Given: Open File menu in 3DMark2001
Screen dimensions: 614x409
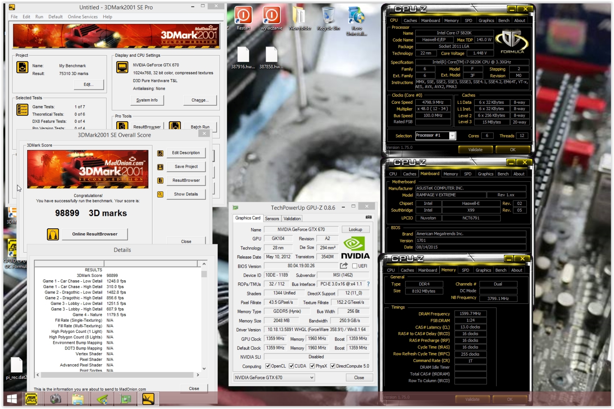Looking at the screenshot, I should (x=14, y=17).
